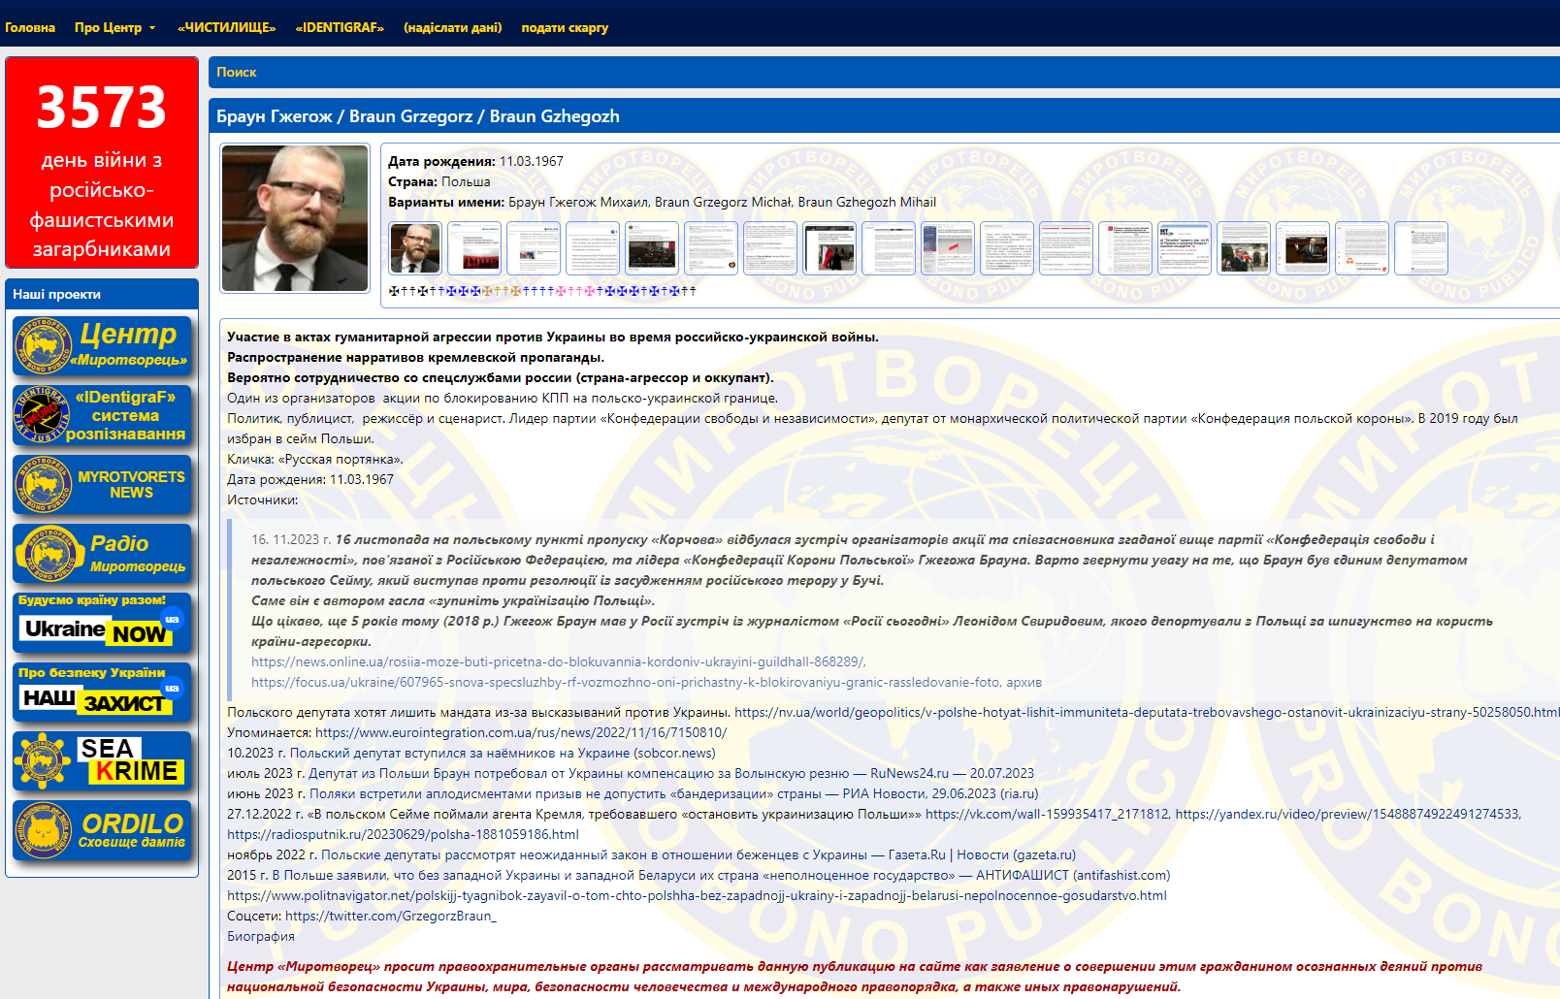This screenshot has width=1560, height=999.
Task: Open the IDentigraF recognition system banner
Action: click(102, 416)
